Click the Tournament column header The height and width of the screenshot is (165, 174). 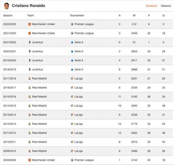77,15
